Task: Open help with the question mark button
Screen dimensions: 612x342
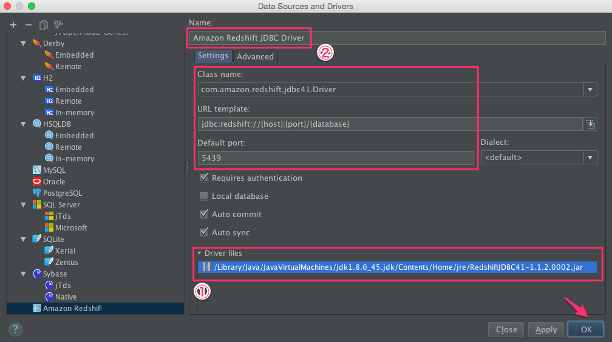Action: pyautogui.click(x=15, y=329)
